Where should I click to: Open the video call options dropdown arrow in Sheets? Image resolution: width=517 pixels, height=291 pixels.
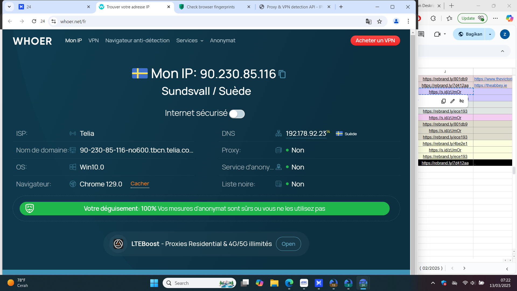click(445, 34)
